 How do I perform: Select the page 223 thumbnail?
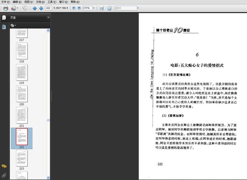coord(22,158)
